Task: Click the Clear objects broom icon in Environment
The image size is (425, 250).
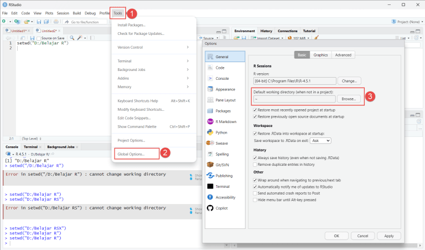Action: (317, 38)
